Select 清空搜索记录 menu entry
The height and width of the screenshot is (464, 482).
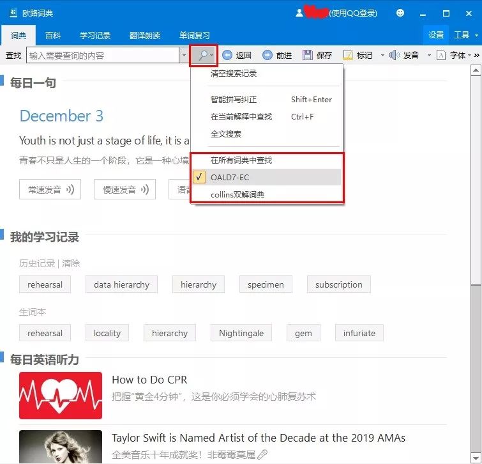point(267,73)
